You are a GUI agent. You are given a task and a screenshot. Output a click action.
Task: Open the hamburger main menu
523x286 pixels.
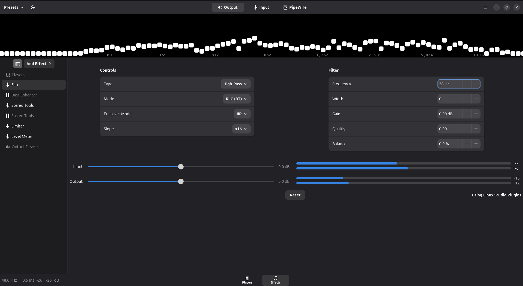(485, 7)
